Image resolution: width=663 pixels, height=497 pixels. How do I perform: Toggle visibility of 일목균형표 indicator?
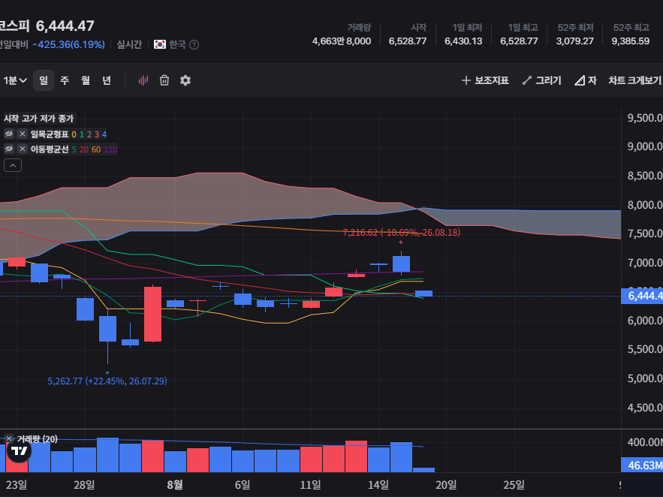[x=9, y=134]
